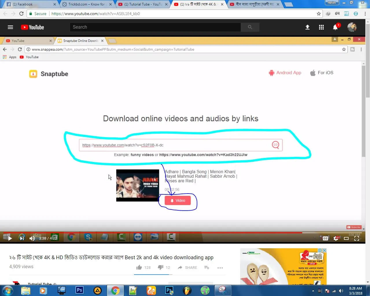Open the three-dot more actions menu

click(220, 268)
